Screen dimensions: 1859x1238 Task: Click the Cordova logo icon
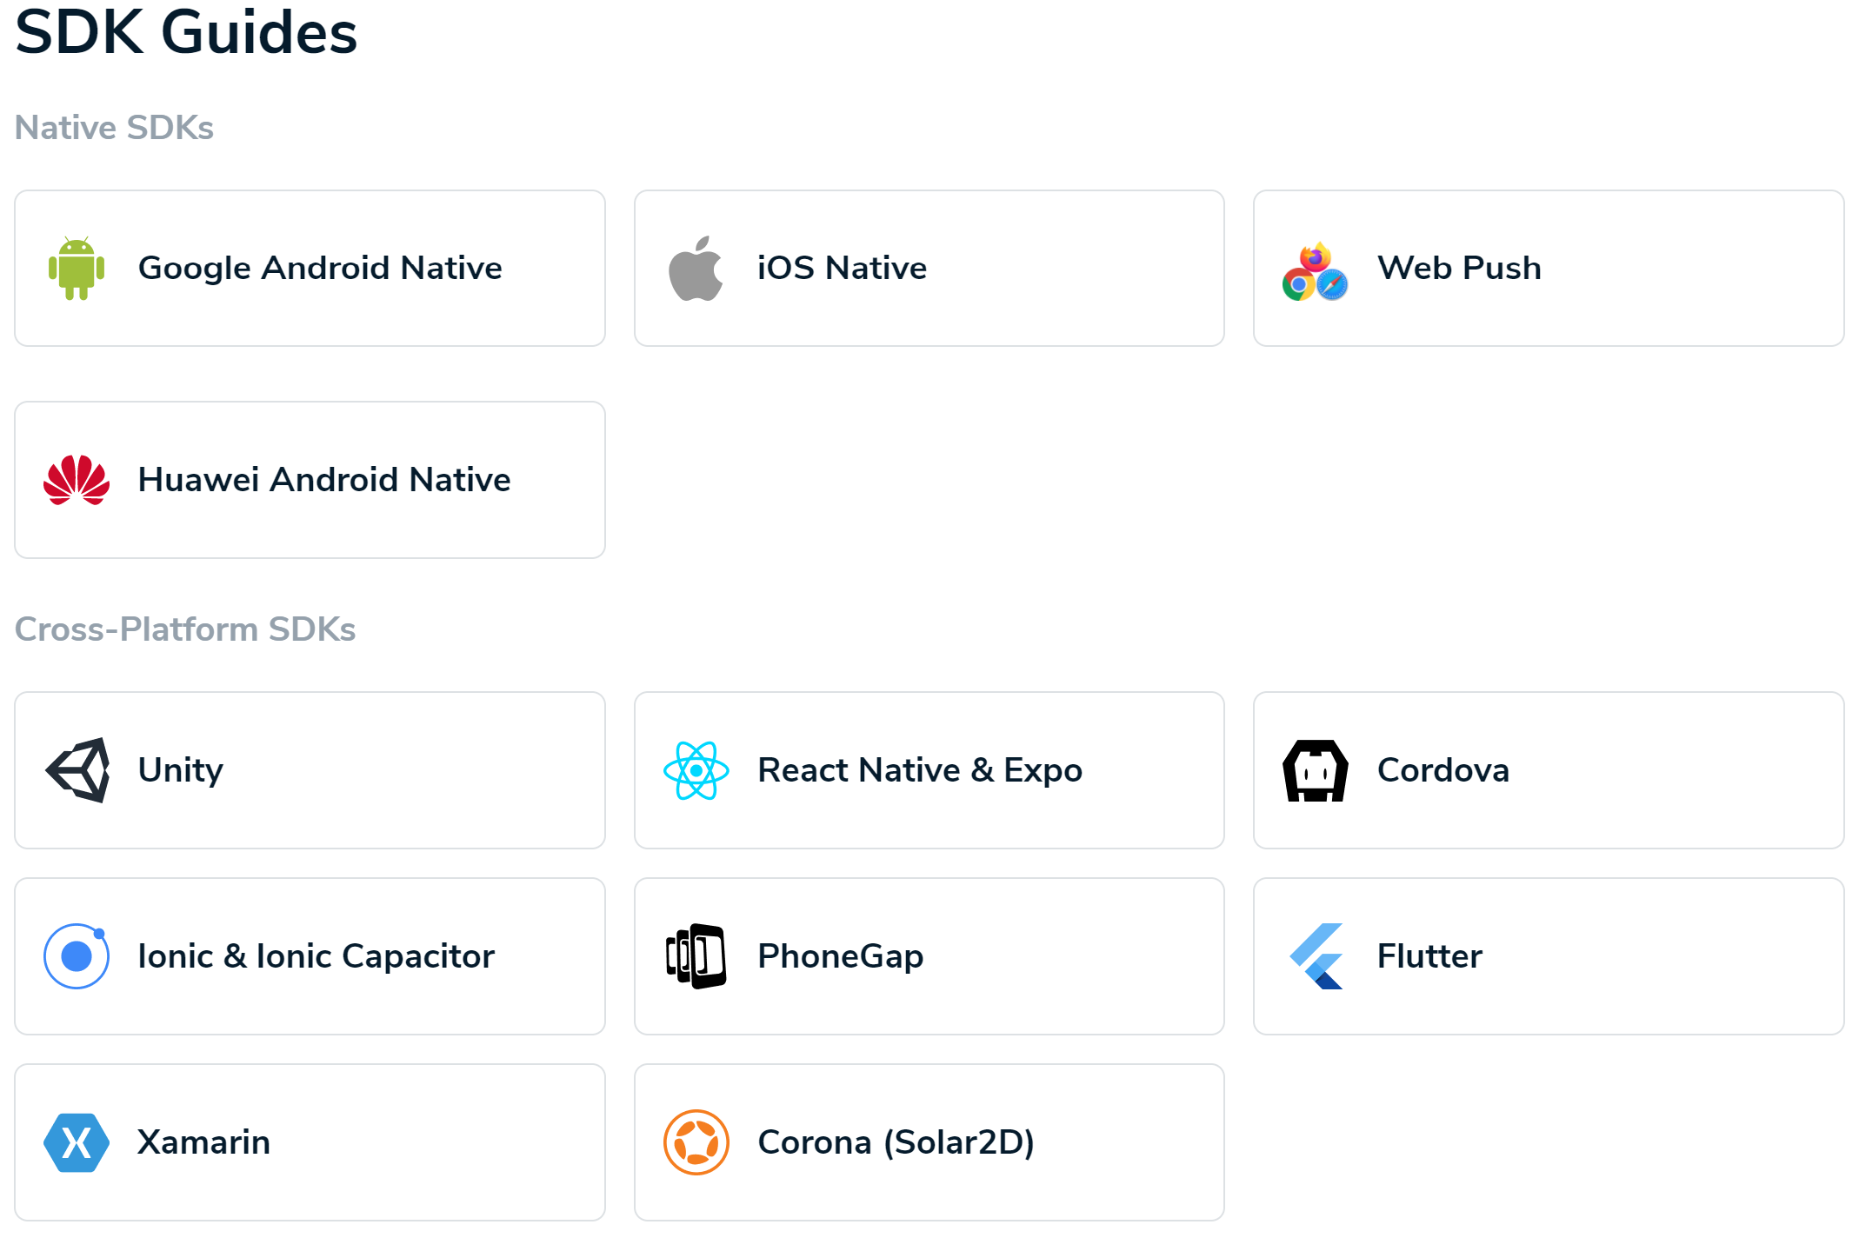[x=1316, y=770]
